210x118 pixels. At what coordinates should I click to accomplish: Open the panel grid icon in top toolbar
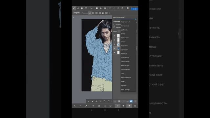click(128, 8)
